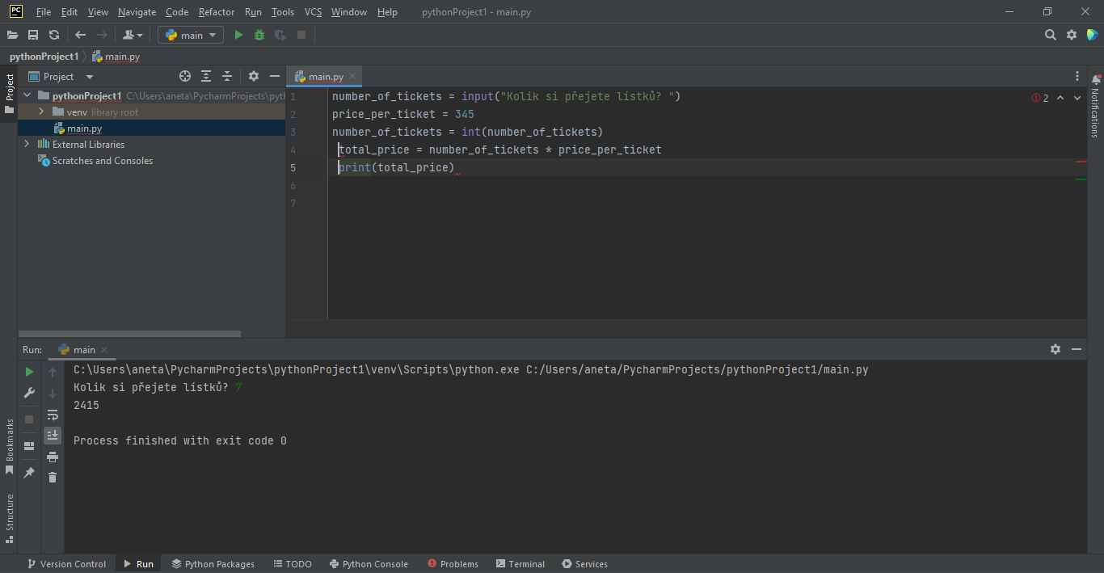The width and height of the screenshot is (1104, 573).
Task: Select main.py in the Project tree
Action: pos(82,127)
